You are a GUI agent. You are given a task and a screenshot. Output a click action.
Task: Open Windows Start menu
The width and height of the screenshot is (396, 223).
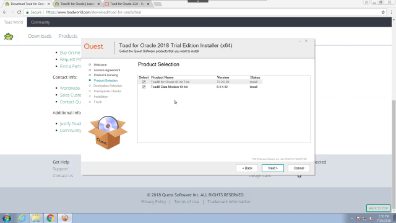click(7, 218)
